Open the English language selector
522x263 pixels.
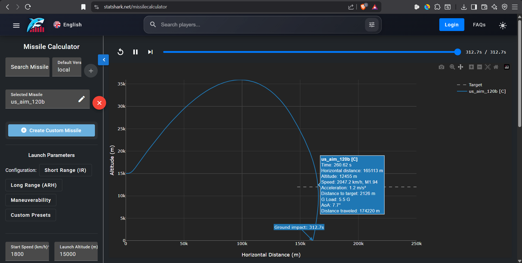tap(67, 25)
